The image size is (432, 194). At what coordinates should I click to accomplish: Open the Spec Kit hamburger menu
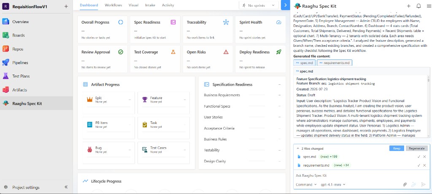point(429,6)
